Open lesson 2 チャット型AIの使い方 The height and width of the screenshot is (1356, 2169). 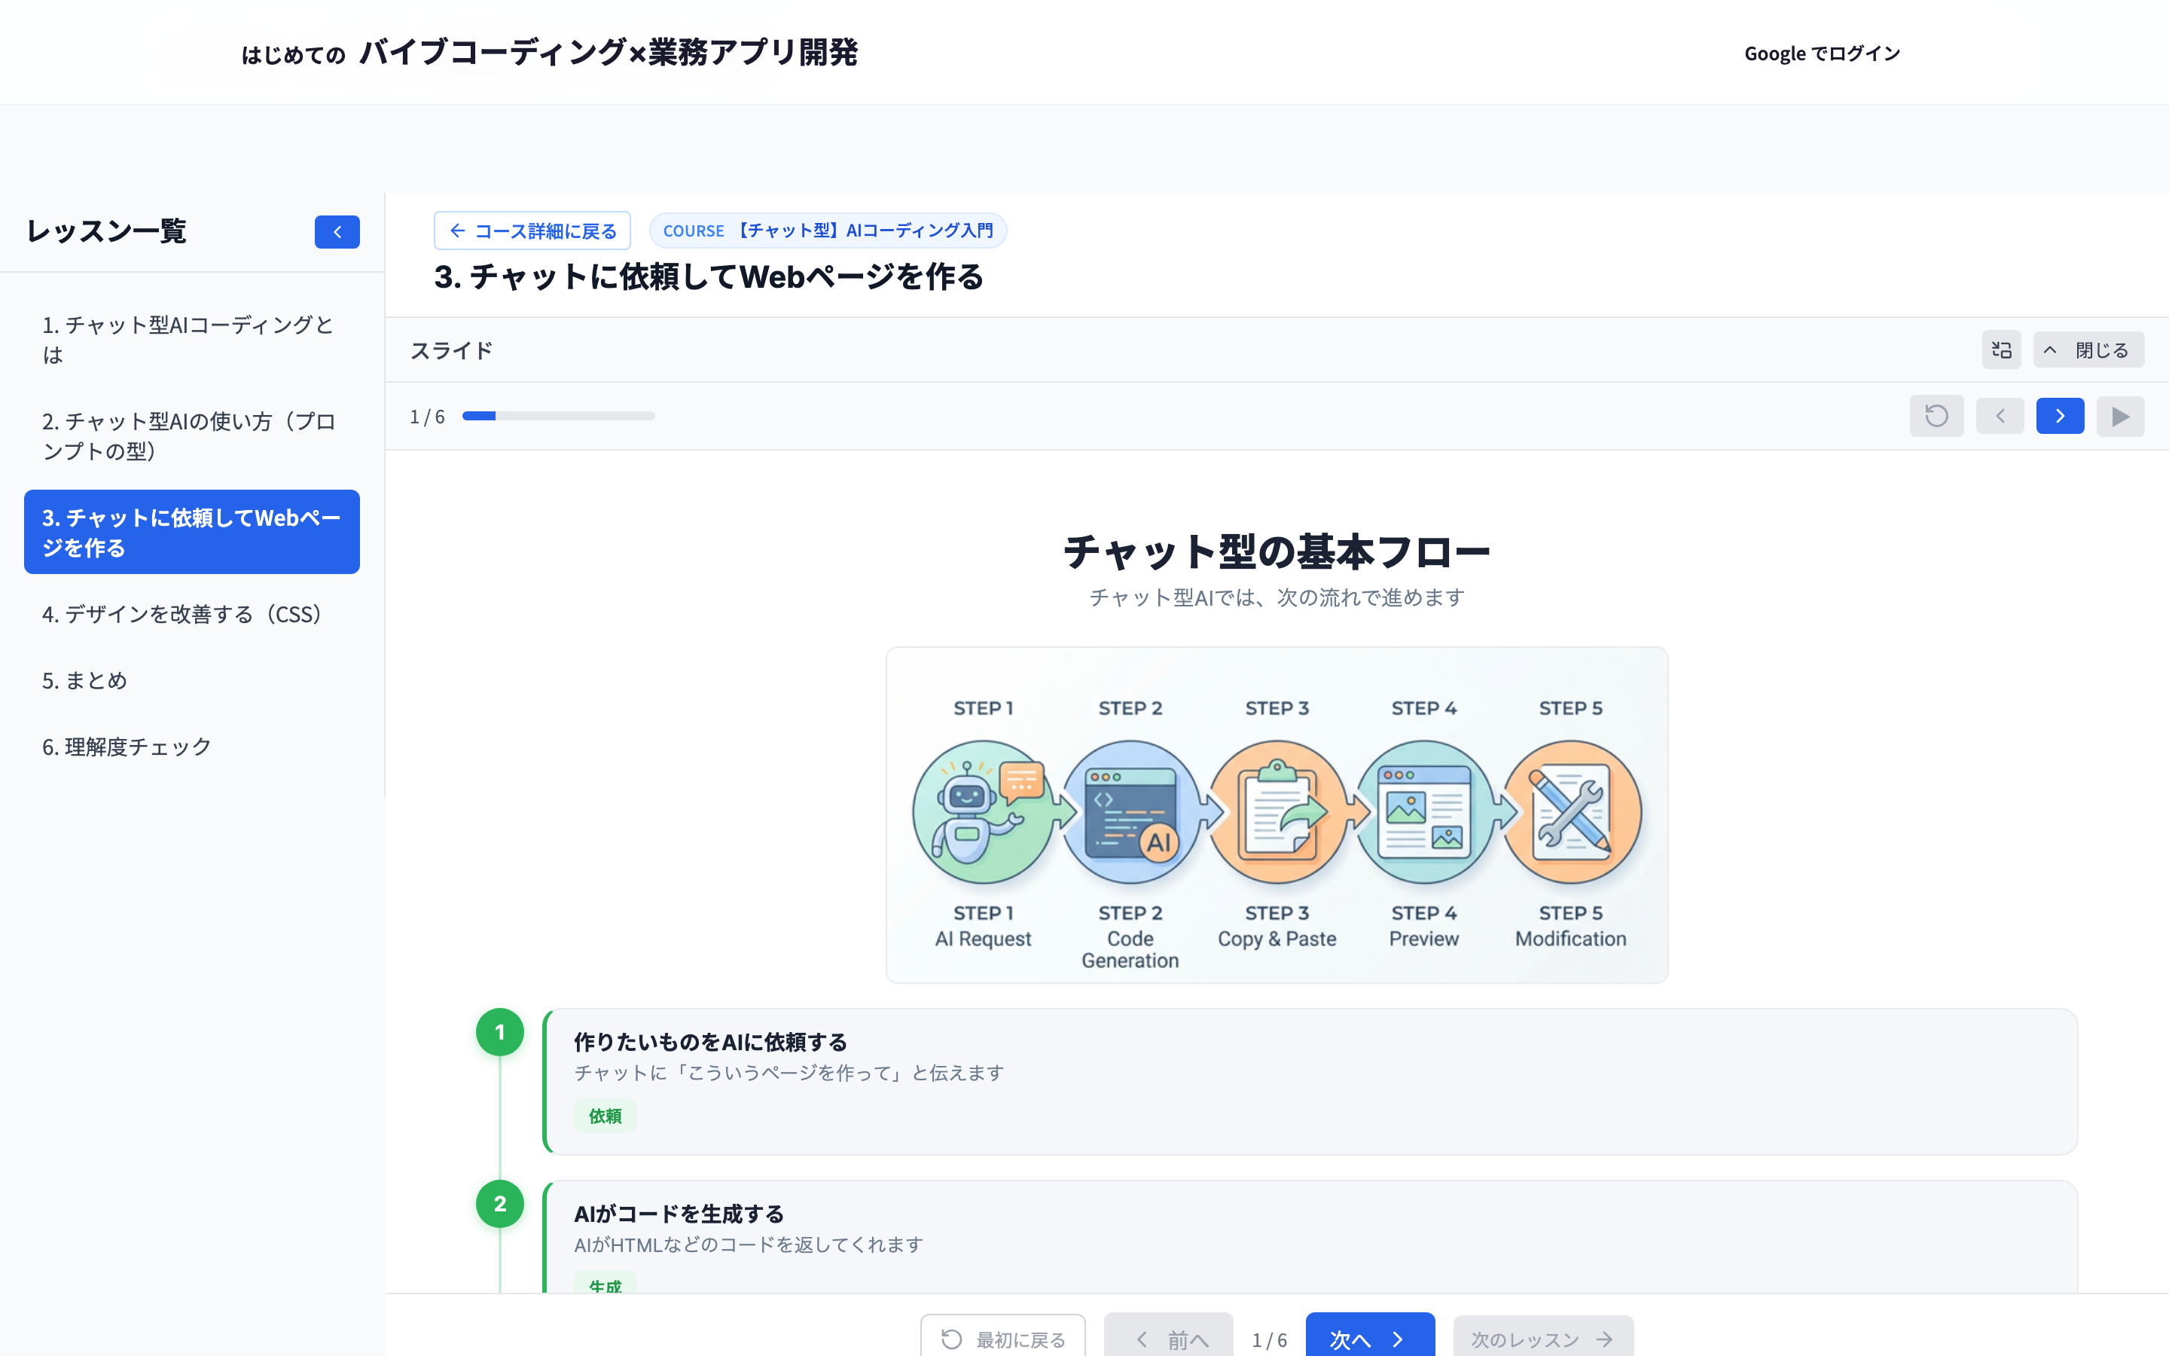(192, 436)
